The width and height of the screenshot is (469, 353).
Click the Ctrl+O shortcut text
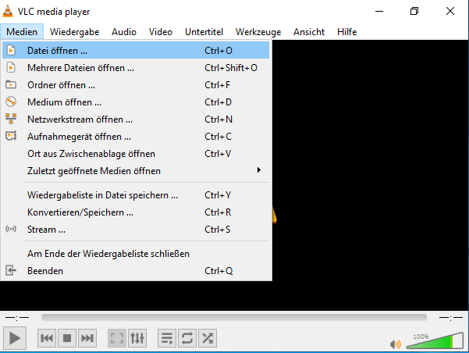tap(219, 51)
